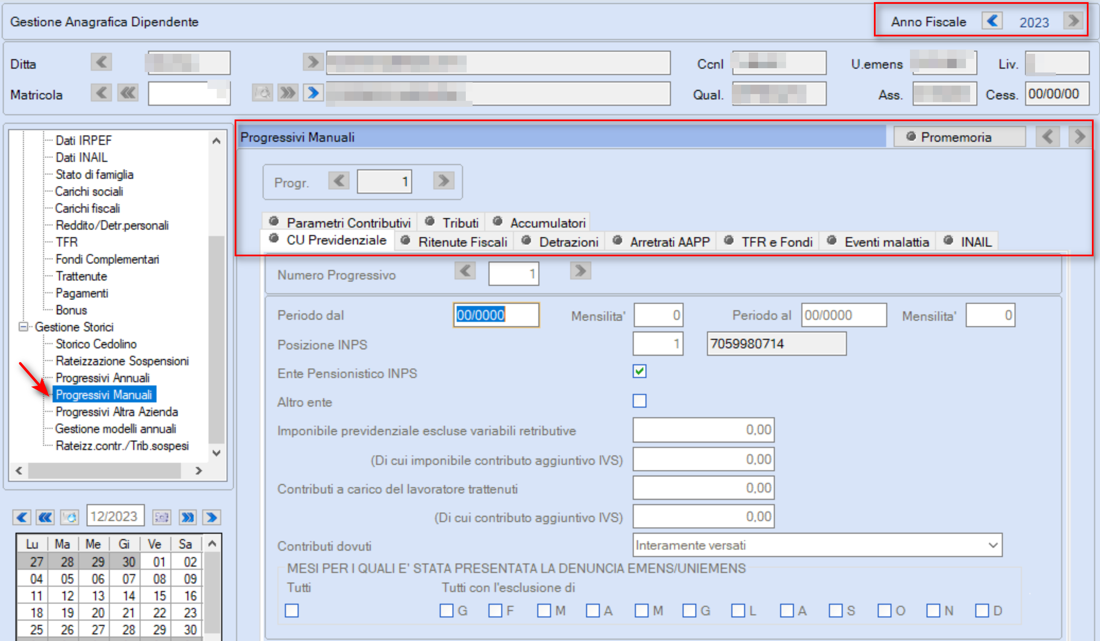Open Contributi dovuti dropdown
The image size is (1100, 641).
coord(817,545)
